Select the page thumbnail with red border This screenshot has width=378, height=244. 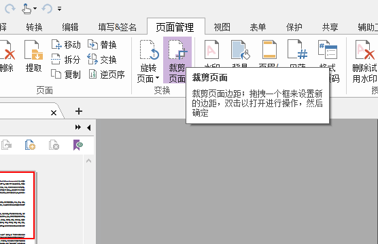point(17,205)
